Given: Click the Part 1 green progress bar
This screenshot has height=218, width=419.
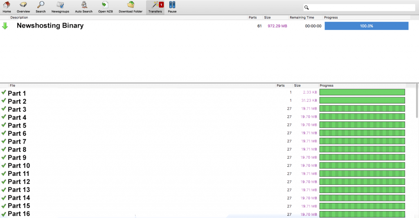Looking at the screenshot, I should tap(362, 92).
